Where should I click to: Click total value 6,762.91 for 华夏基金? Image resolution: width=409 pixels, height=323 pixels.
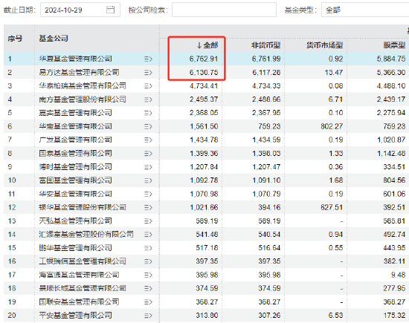click(x=204, y=59)
